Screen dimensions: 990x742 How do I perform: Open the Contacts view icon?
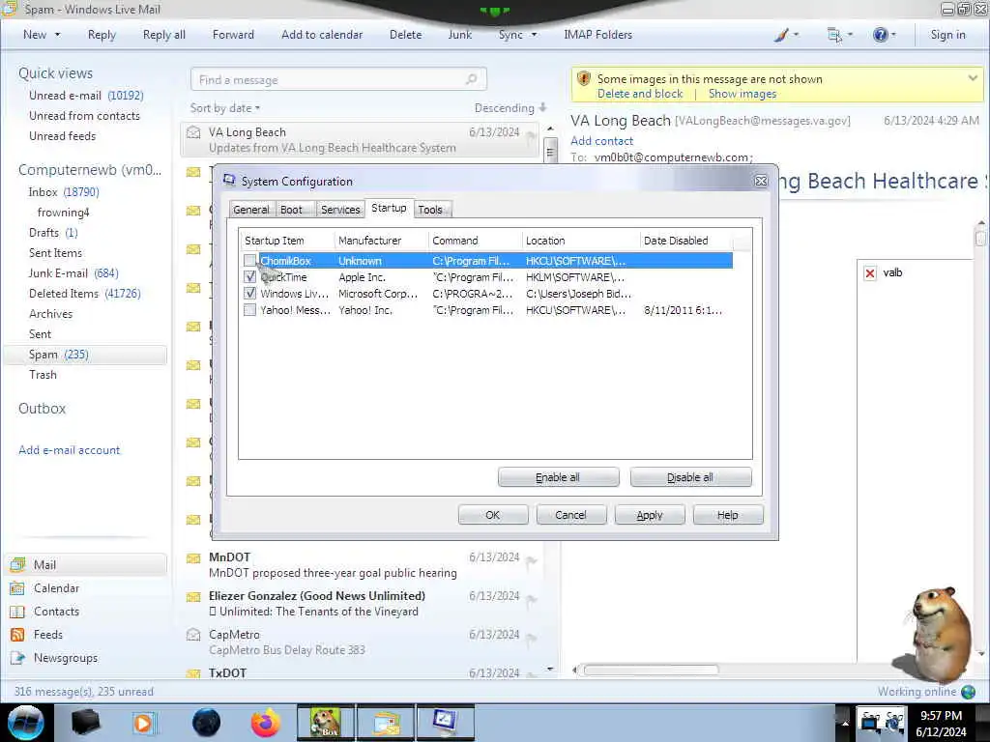point(17,612)
